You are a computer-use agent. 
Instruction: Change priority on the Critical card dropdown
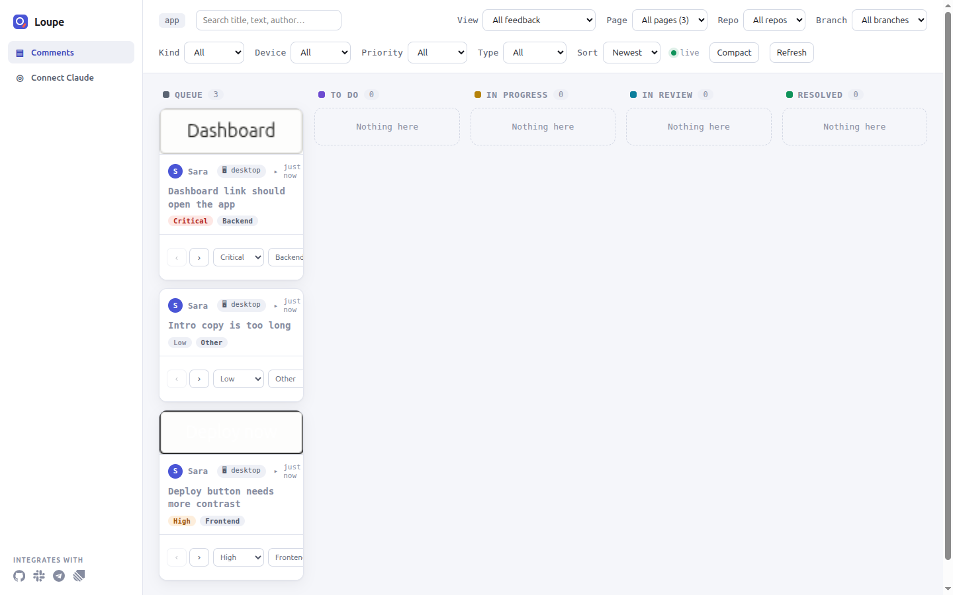[x=238, y=257]
